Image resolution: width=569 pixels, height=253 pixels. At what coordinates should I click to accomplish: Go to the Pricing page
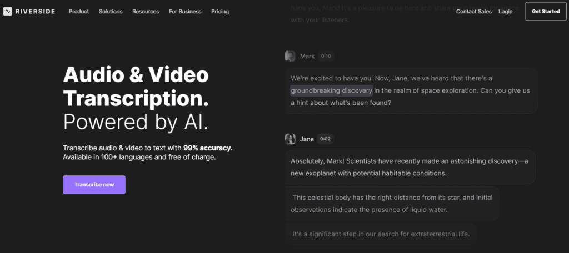220,12
